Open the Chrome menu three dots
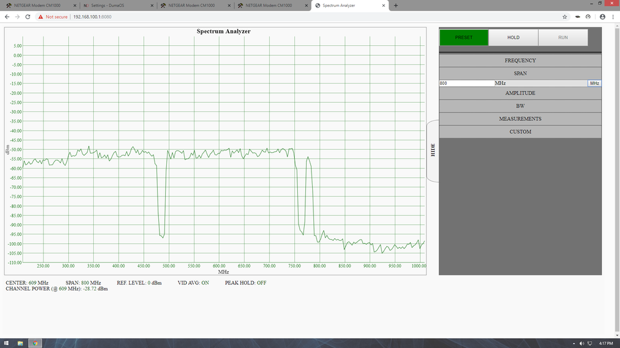620x348 pixels. [x=613, y=17]
